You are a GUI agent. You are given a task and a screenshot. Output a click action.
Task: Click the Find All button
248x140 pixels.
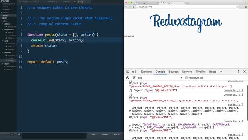[x=117, y=135]
